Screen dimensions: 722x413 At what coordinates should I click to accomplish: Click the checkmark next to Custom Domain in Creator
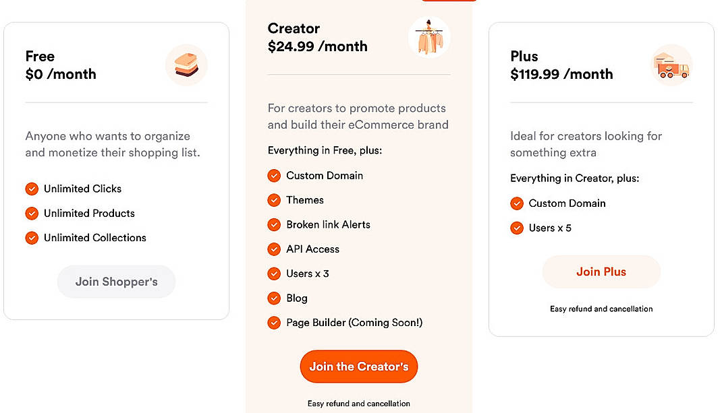click(x=274, y=175)
